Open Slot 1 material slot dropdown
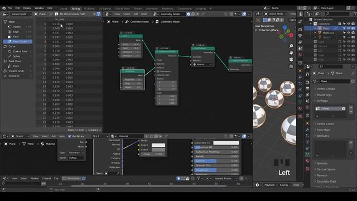 coord(100,136)
